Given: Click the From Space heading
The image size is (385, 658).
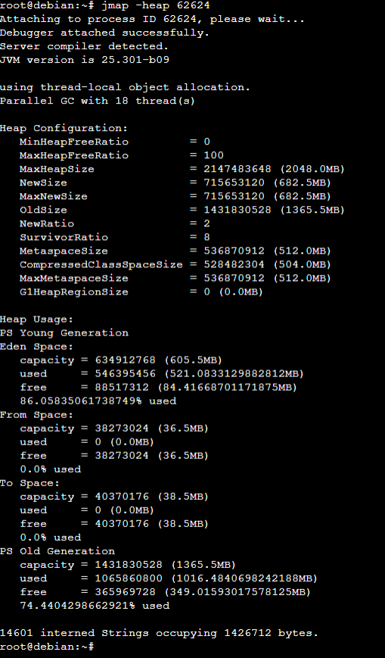Looking at the screenshot, I should 36,415.
